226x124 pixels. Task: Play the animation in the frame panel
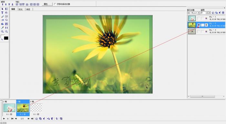[x=4, y=119]
